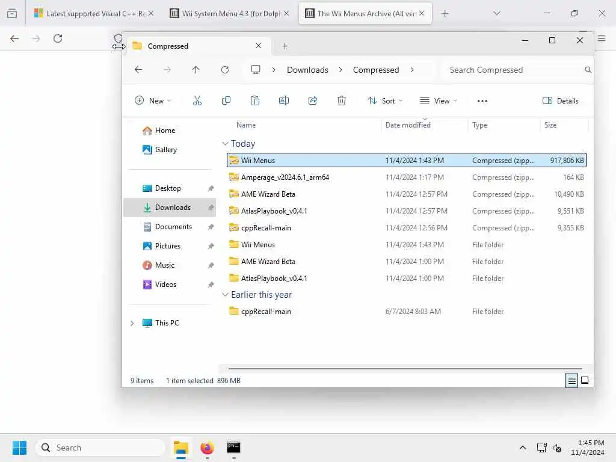This screenshot has height=462, width=616.
Task: Click the horizontal scrollbar in the file list
Action: point(405,369)
